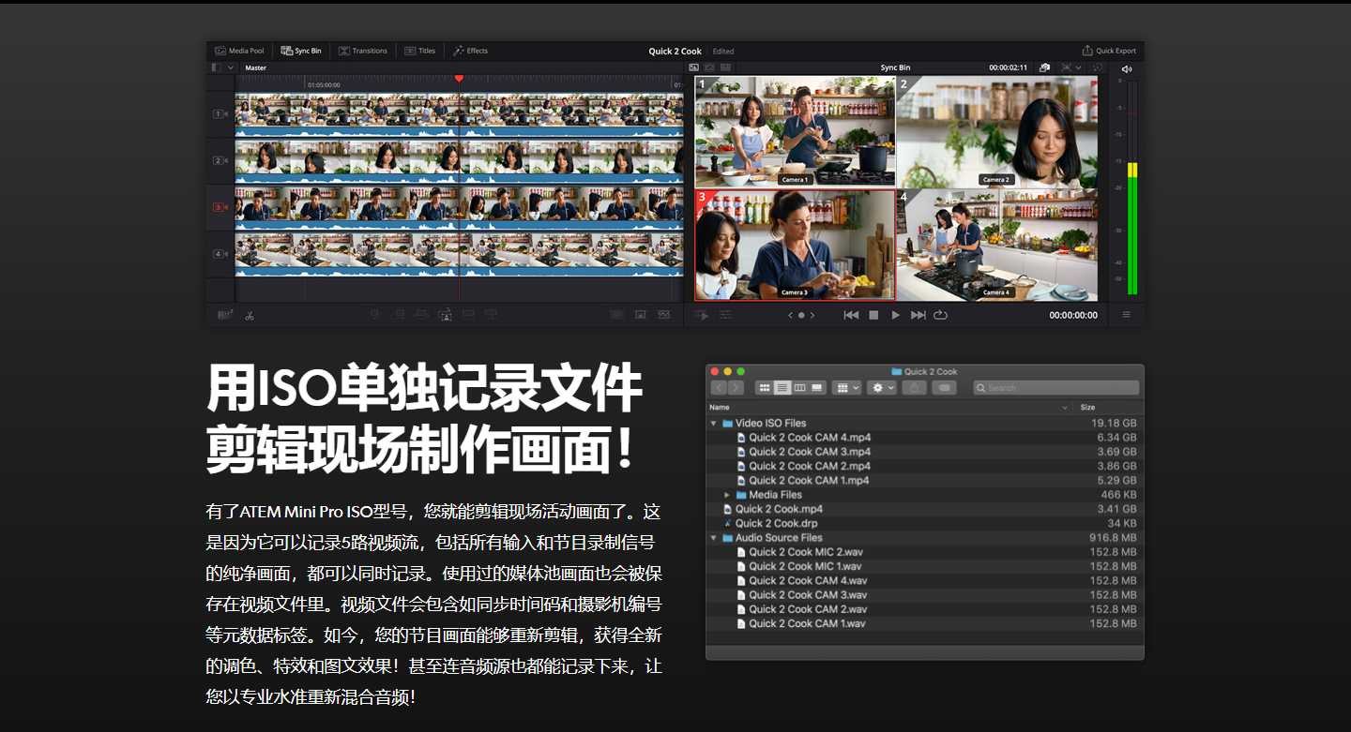Open the Transitions tab

(x=362, y=51)
